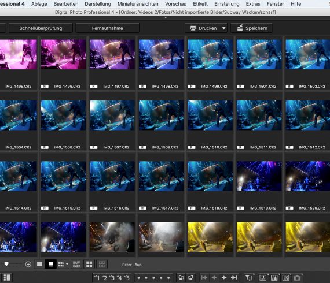This screenshot has height=283, width=330.
Task: Select thumbnail IMG_1496.CR2
Action: tap(63, 54)
